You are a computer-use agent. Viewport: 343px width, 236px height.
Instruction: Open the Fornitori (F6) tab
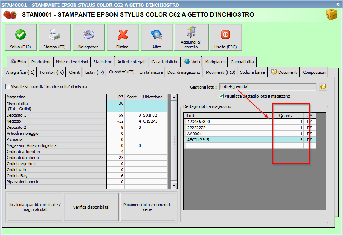tap(51, 72)
